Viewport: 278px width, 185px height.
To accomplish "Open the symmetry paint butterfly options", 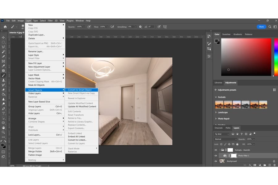I will (x=165, y=27).
